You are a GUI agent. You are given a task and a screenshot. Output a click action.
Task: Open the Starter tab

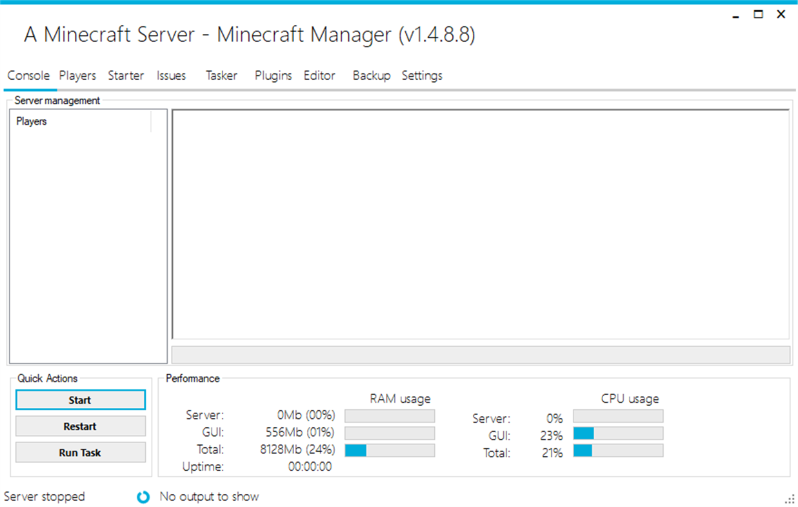[126, 75]
